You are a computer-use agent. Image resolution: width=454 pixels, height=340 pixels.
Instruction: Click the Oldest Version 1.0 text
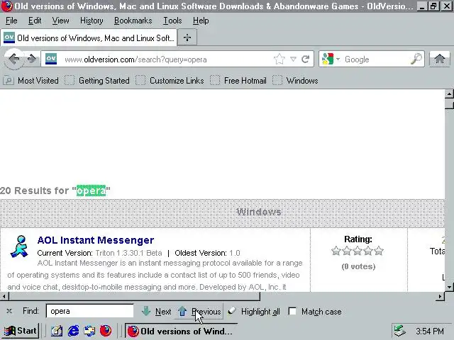coord(207,253)
